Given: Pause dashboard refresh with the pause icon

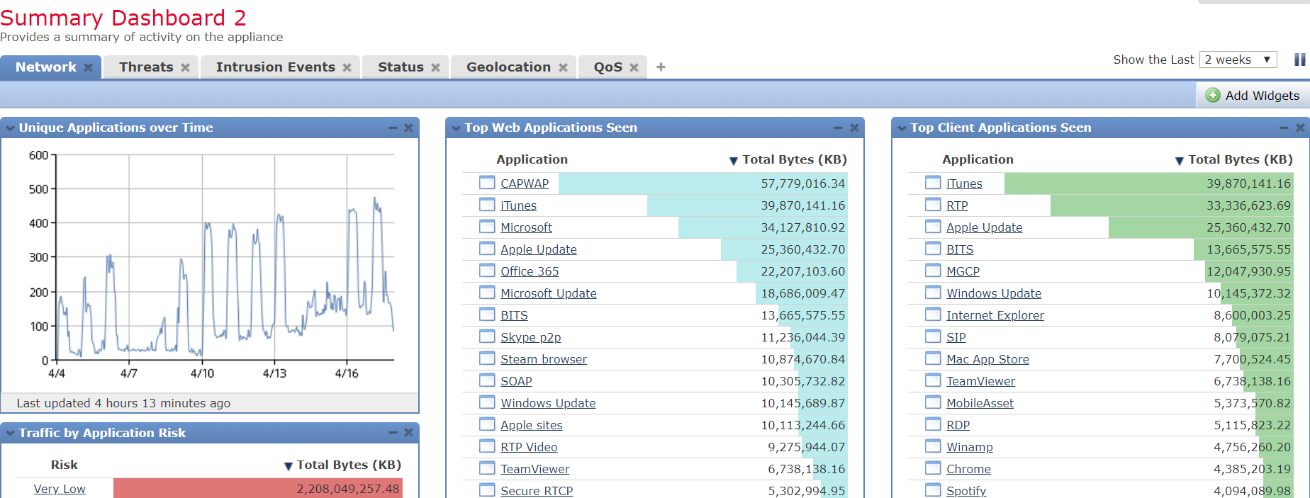Looking at the screenshot, I should [x=1299, y=60].
